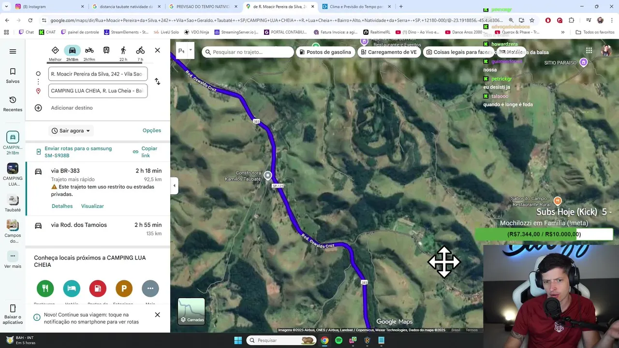The image size is (619, 348).
Task: Open Salvos saved places
Action: coord(13,75)
